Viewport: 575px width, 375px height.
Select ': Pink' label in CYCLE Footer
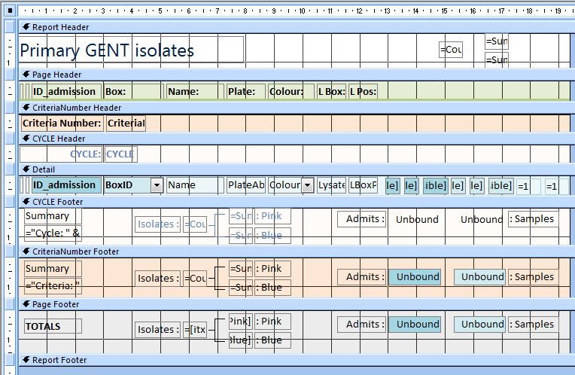[x=272, y=216]
